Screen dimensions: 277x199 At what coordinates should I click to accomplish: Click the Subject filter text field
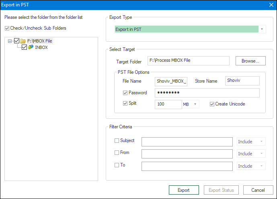click(x=187, y=142)
